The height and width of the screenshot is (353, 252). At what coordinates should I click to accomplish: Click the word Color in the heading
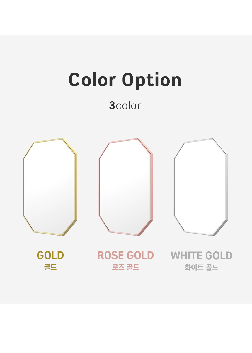pos(92,80)
